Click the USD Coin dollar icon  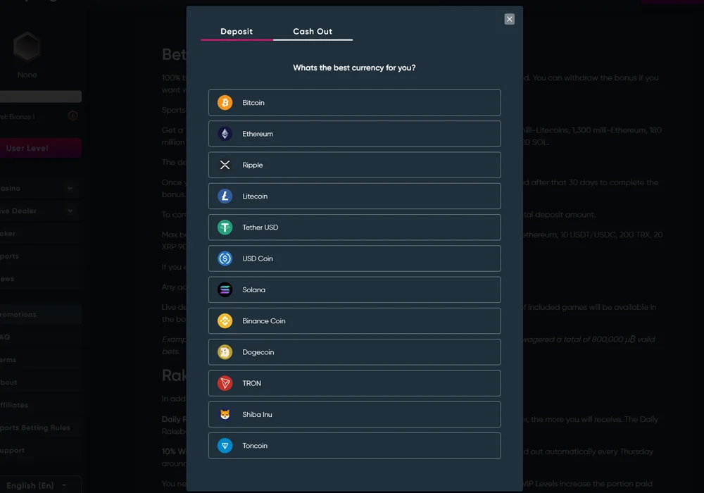pyautogui.click(x=225, y=258)
